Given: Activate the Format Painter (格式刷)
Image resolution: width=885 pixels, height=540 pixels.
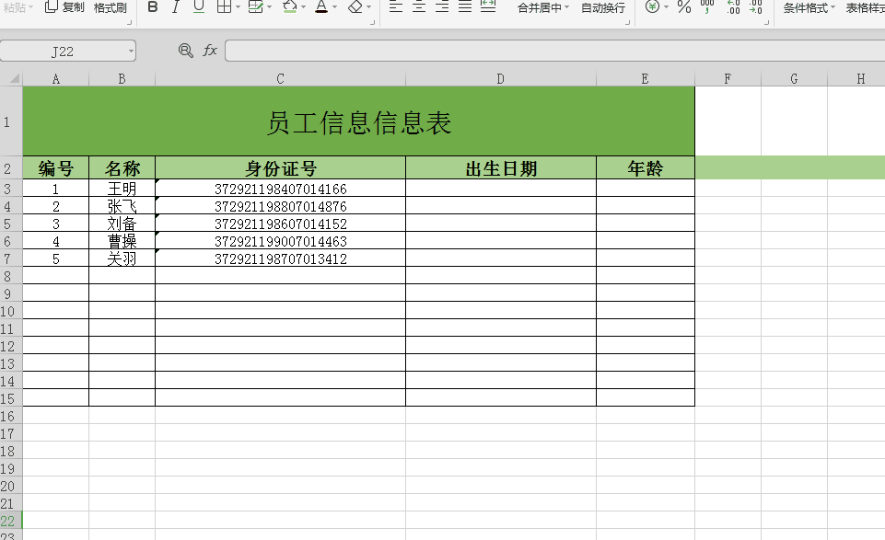Looking at the screenshot, I should tap(111, 7).
